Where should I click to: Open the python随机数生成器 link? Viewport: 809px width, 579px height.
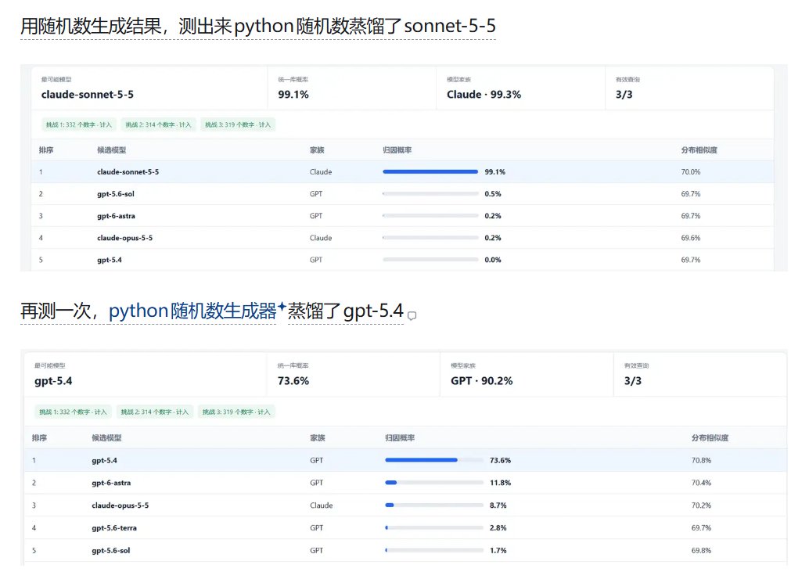(x=192, y=311)
